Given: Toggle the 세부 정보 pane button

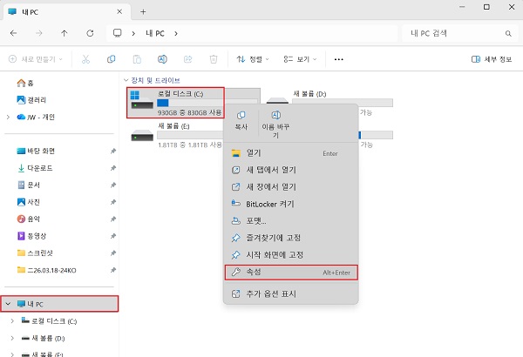Looking at the screenshot, I should point(492,59).
